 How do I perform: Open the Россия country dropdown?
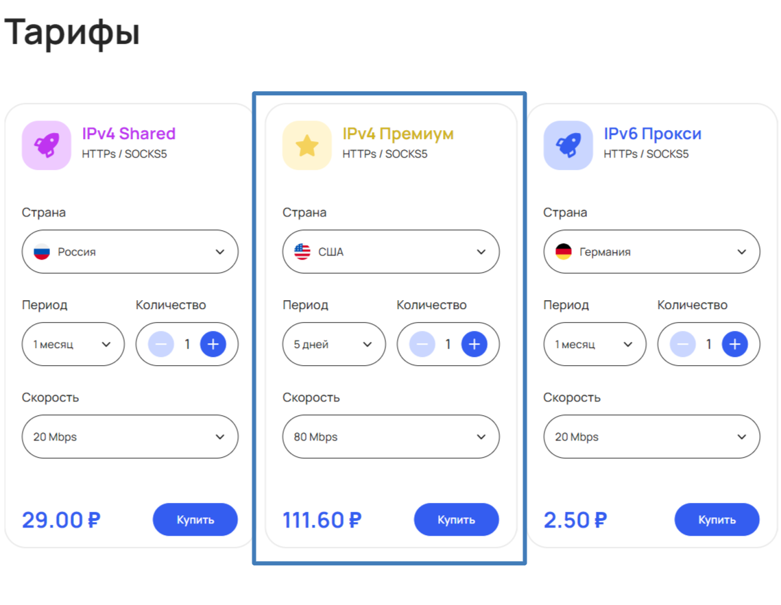[x=130, y=251]
